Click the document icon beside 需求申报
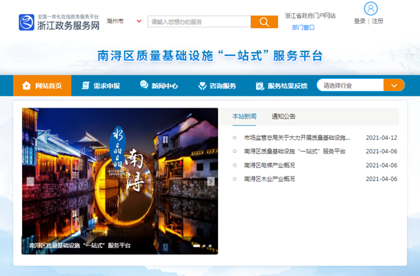The image size is (420, 276). pos(85,86)
